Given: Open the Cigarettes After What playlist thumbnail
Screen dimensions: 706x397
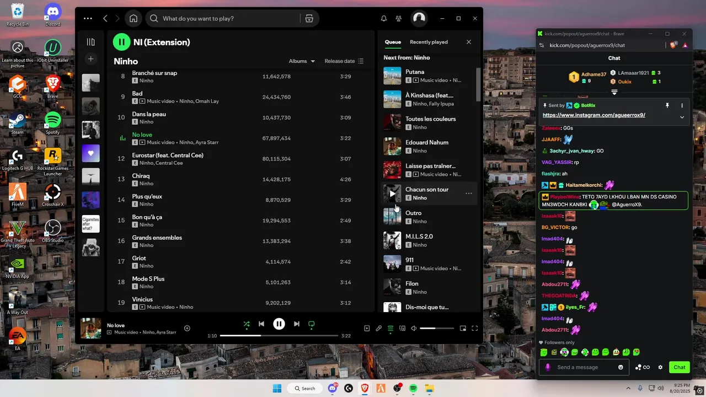Looking at the screenshot, I should tap(91, 223).
